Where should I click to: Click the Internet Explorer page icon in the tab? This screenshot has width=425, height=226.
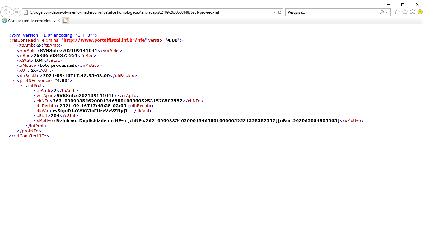tap(4, 20)
